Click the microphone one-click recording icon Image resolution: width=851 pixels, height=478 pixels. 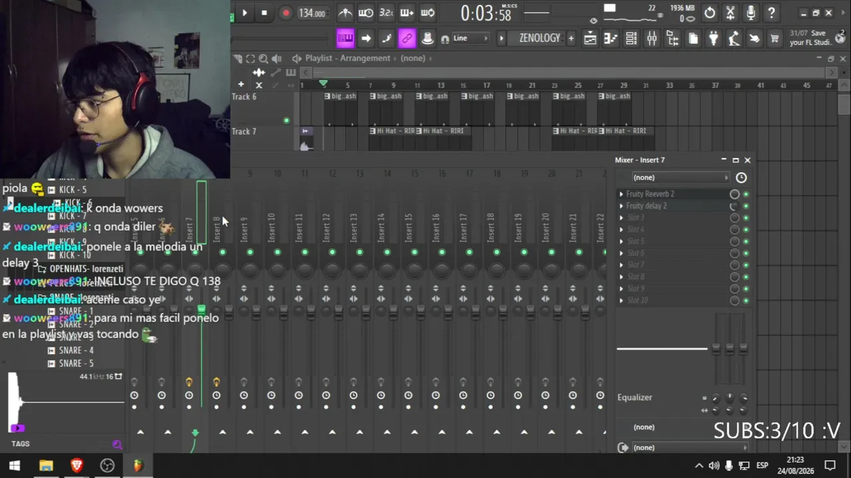pyautogui.click(x=751, y=13)
